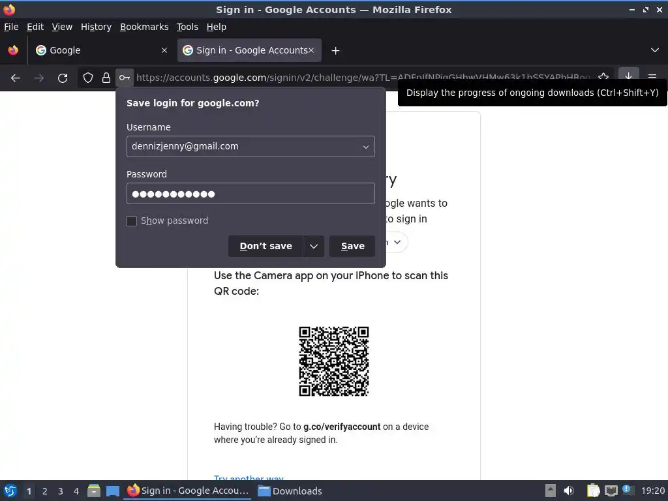Expand the username suggestions dropdown arrow

tap(365, 147)
